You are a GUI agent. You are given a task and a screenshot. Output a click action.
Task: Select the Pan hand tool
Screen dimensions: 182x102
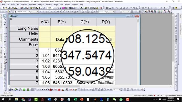coord(5,57)
